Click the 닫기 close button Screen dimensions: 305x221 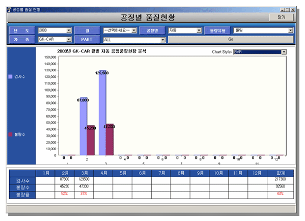pyautogui.click(x=281, y=17)
